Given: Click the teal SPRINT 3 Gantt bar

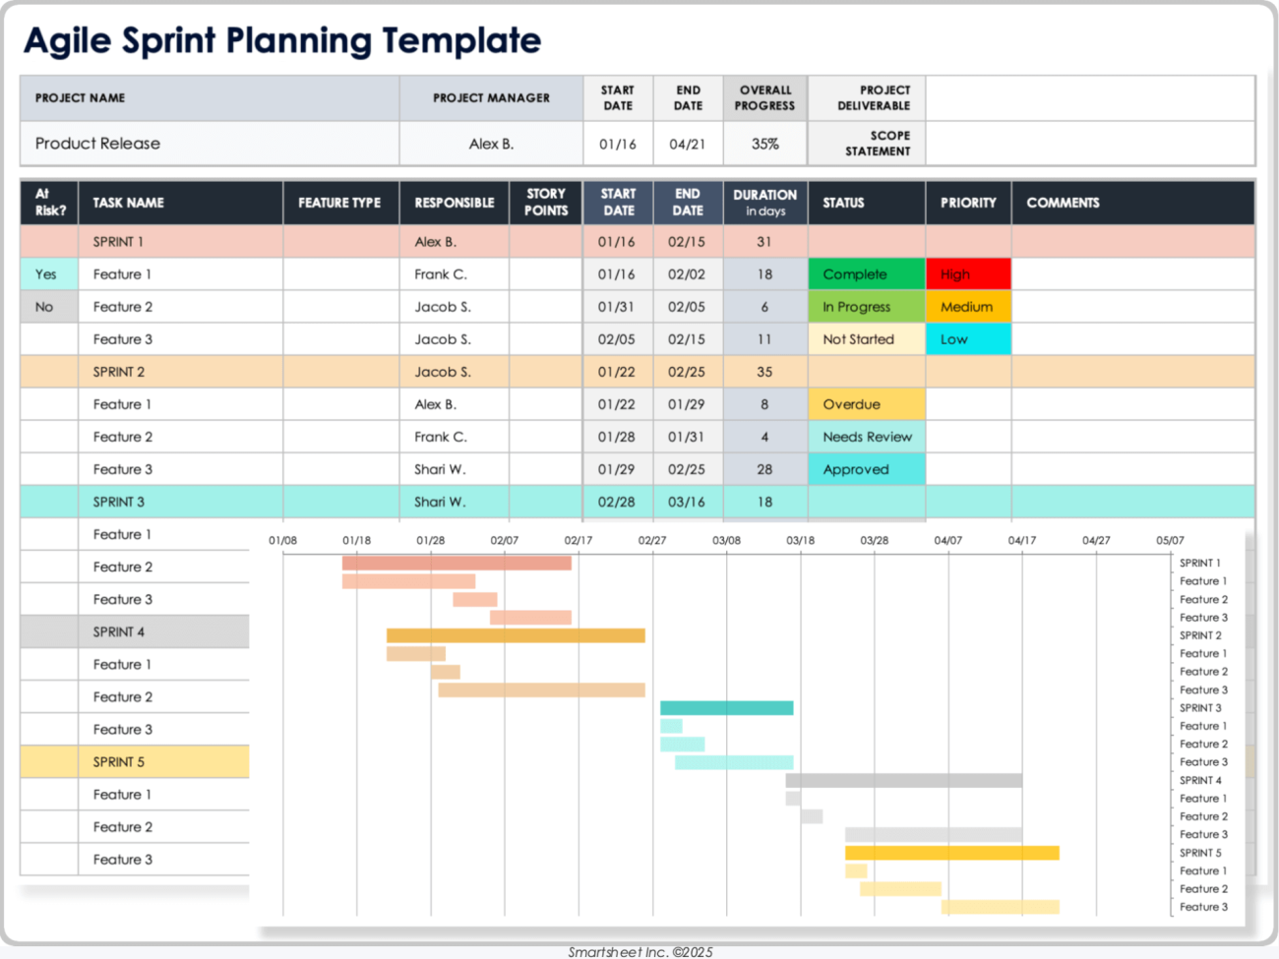Looking at the screenshot, I should [x=726, y=708].
